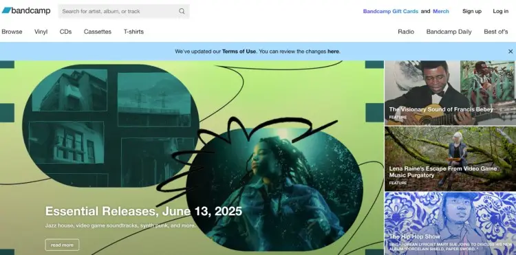Open Bandcamp Gift Cards link
The width and height of the screenshot is (516, 255).
coord(391,11)
